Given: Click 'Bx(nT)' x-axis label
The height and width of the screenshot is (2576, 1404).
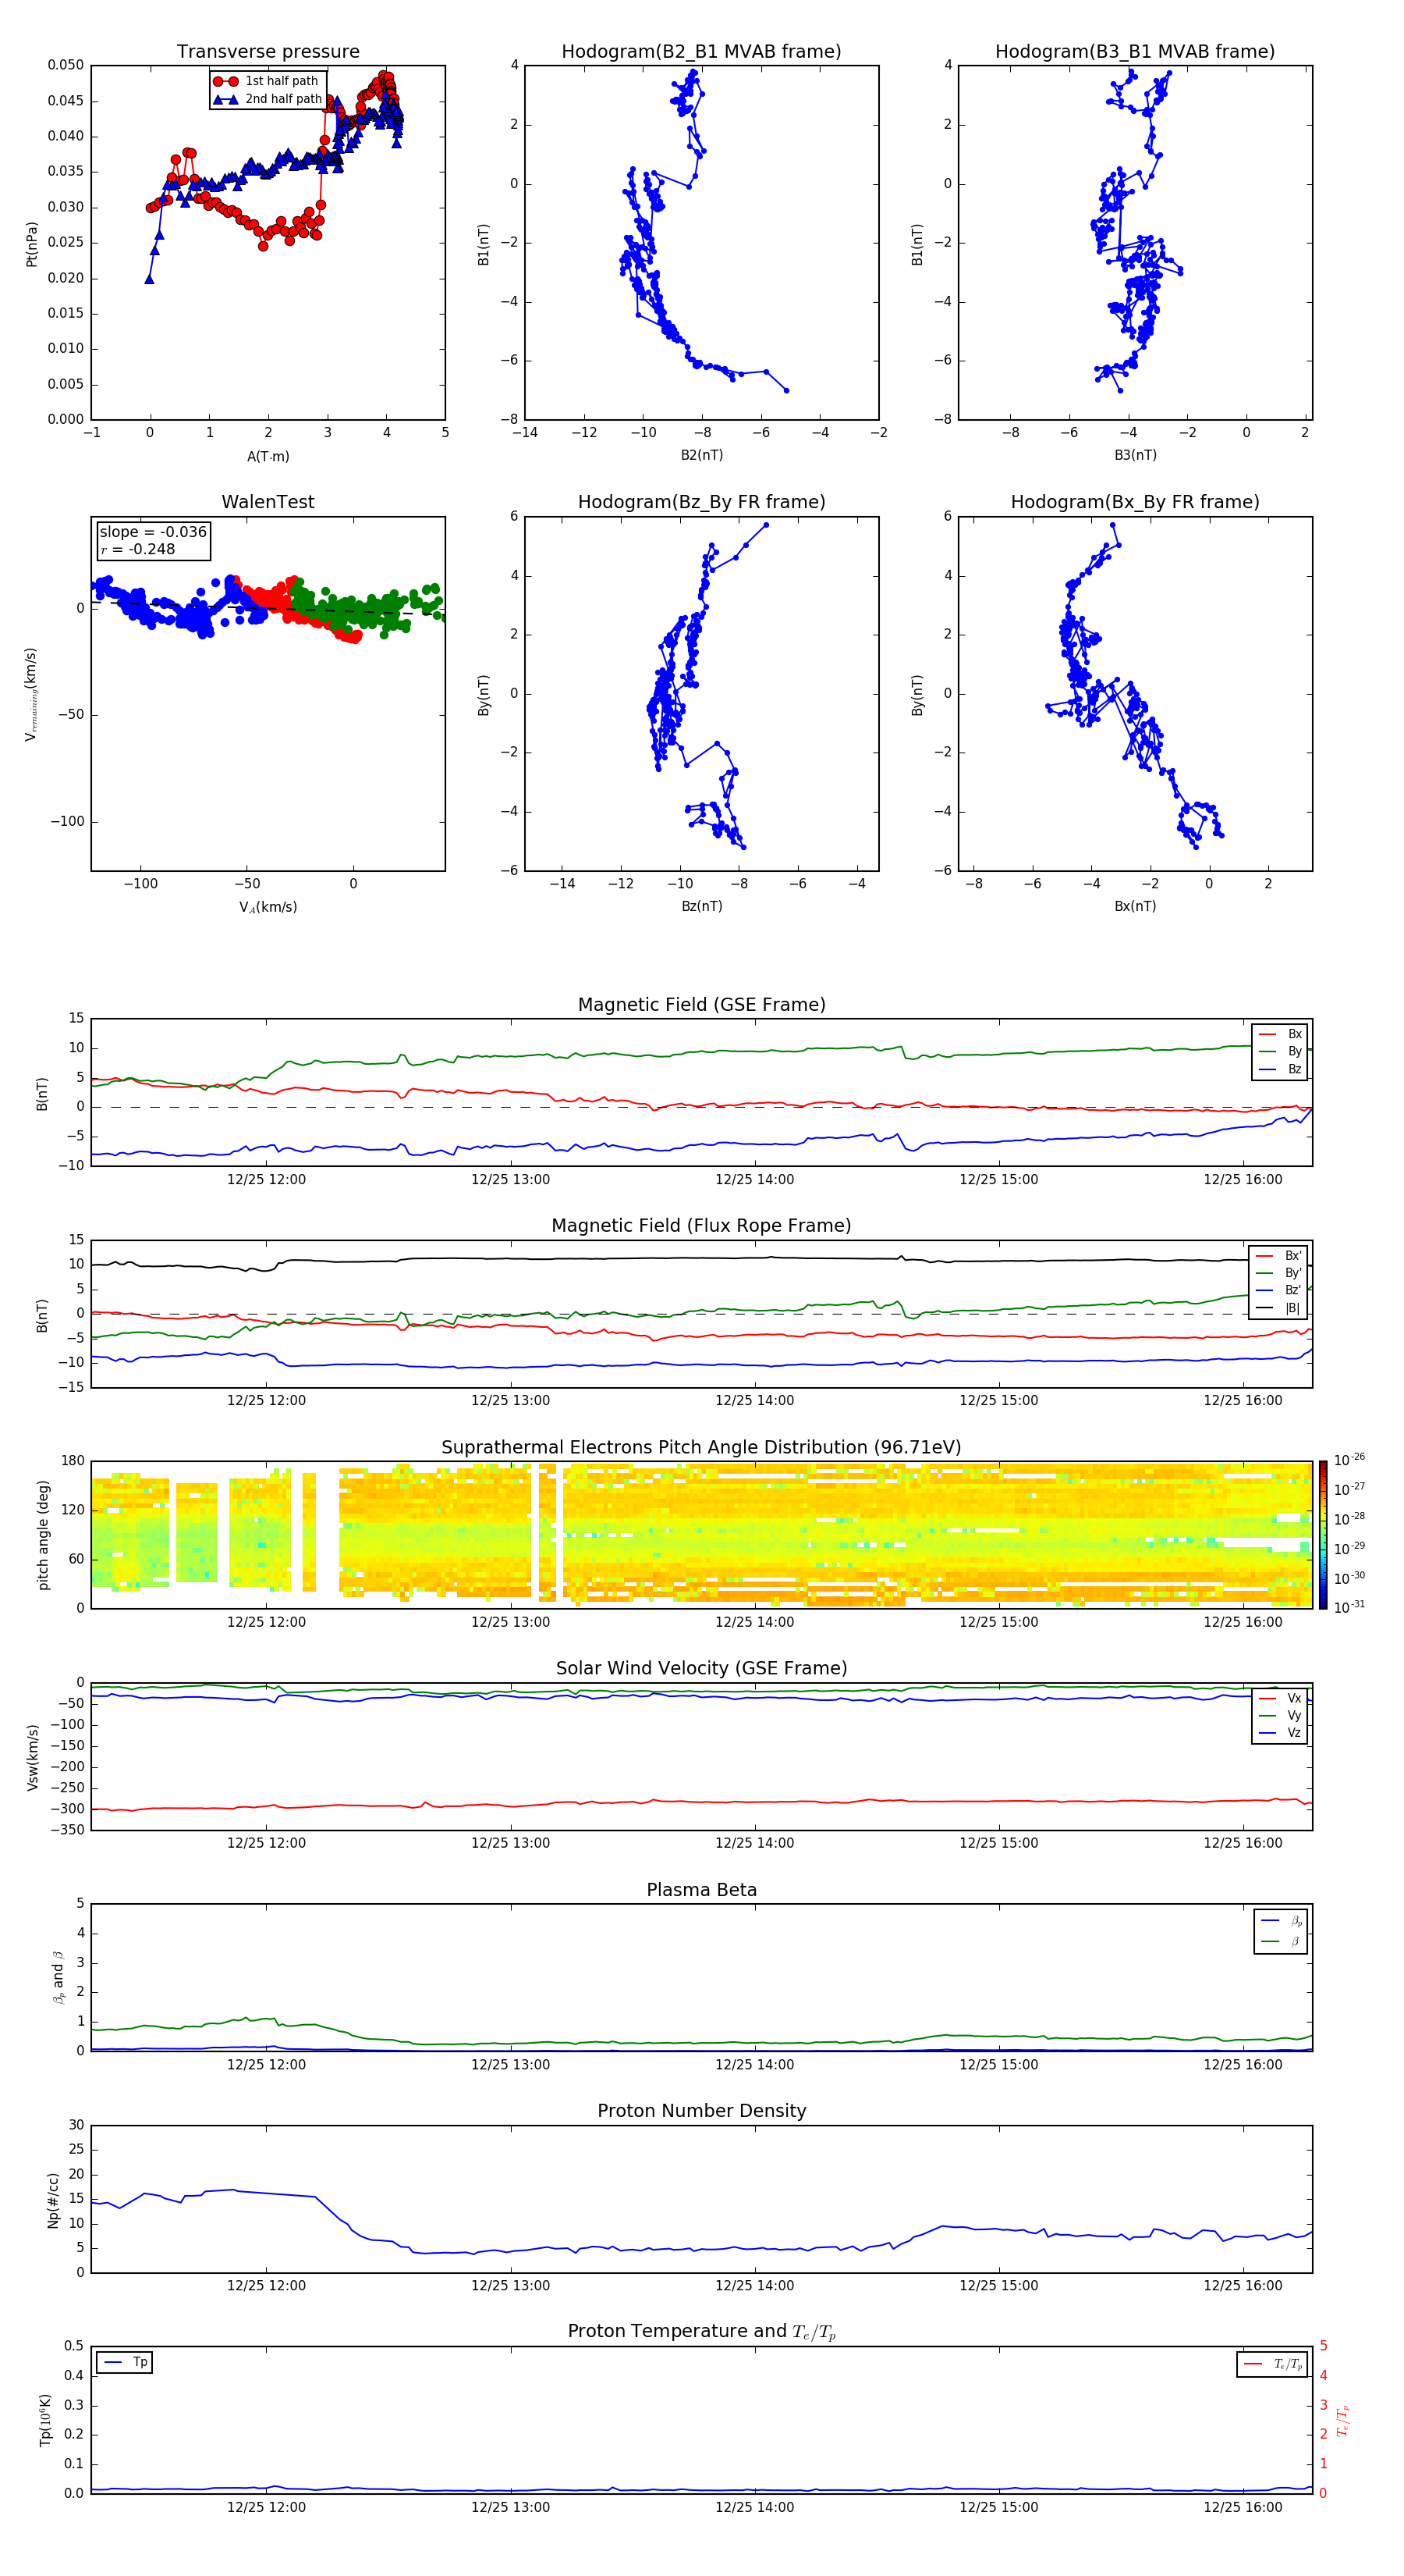Looking at the screenshot, I should click(x=1135, y=906).
